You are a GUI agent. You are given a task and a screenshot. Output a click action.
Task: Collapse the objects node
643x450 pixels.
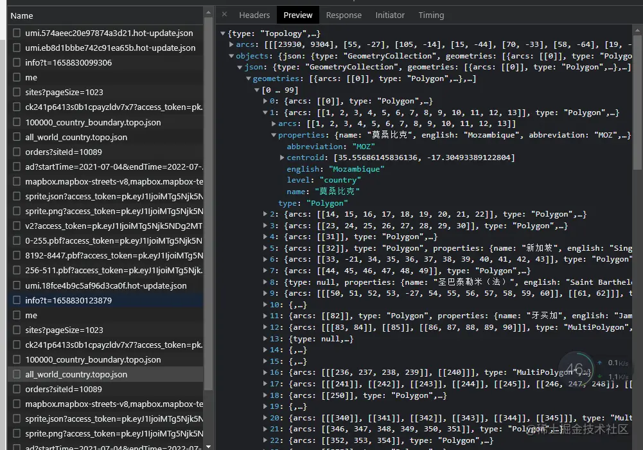click(231, 56)
